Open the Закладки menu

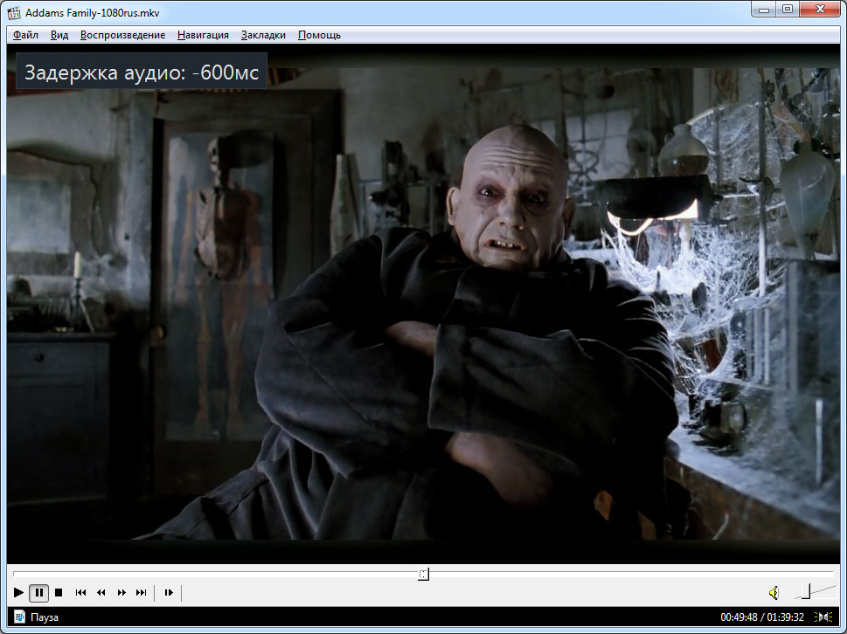point(263,35)
